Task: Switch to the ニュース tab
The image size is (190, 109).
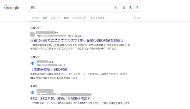Action: coord(55,18)
